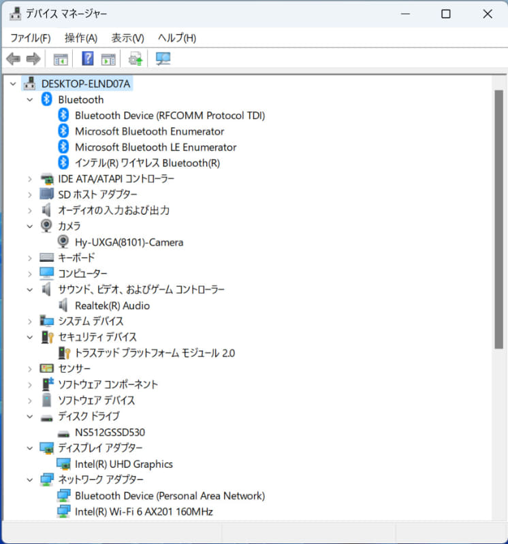Image resolution: width=508 pixels, height=544 pixels.
Task: Toggle the action pane toolbar icon
Action: [x=108, y=59]
